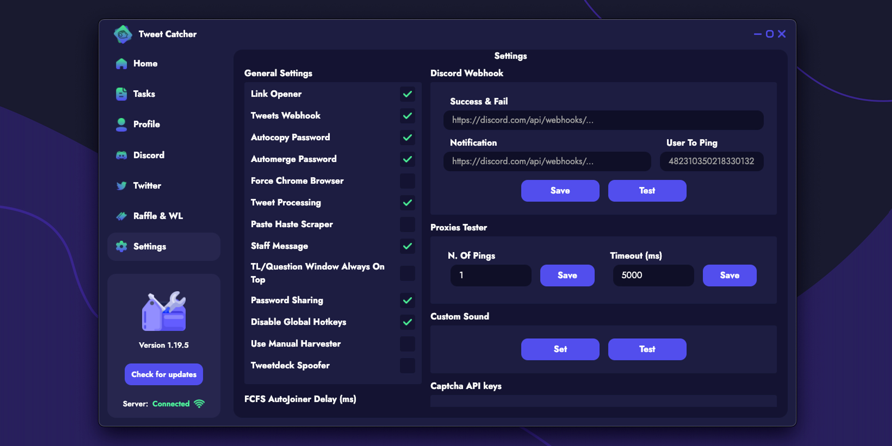Uncheck the Tweets Webhook option

pos(407,116)
